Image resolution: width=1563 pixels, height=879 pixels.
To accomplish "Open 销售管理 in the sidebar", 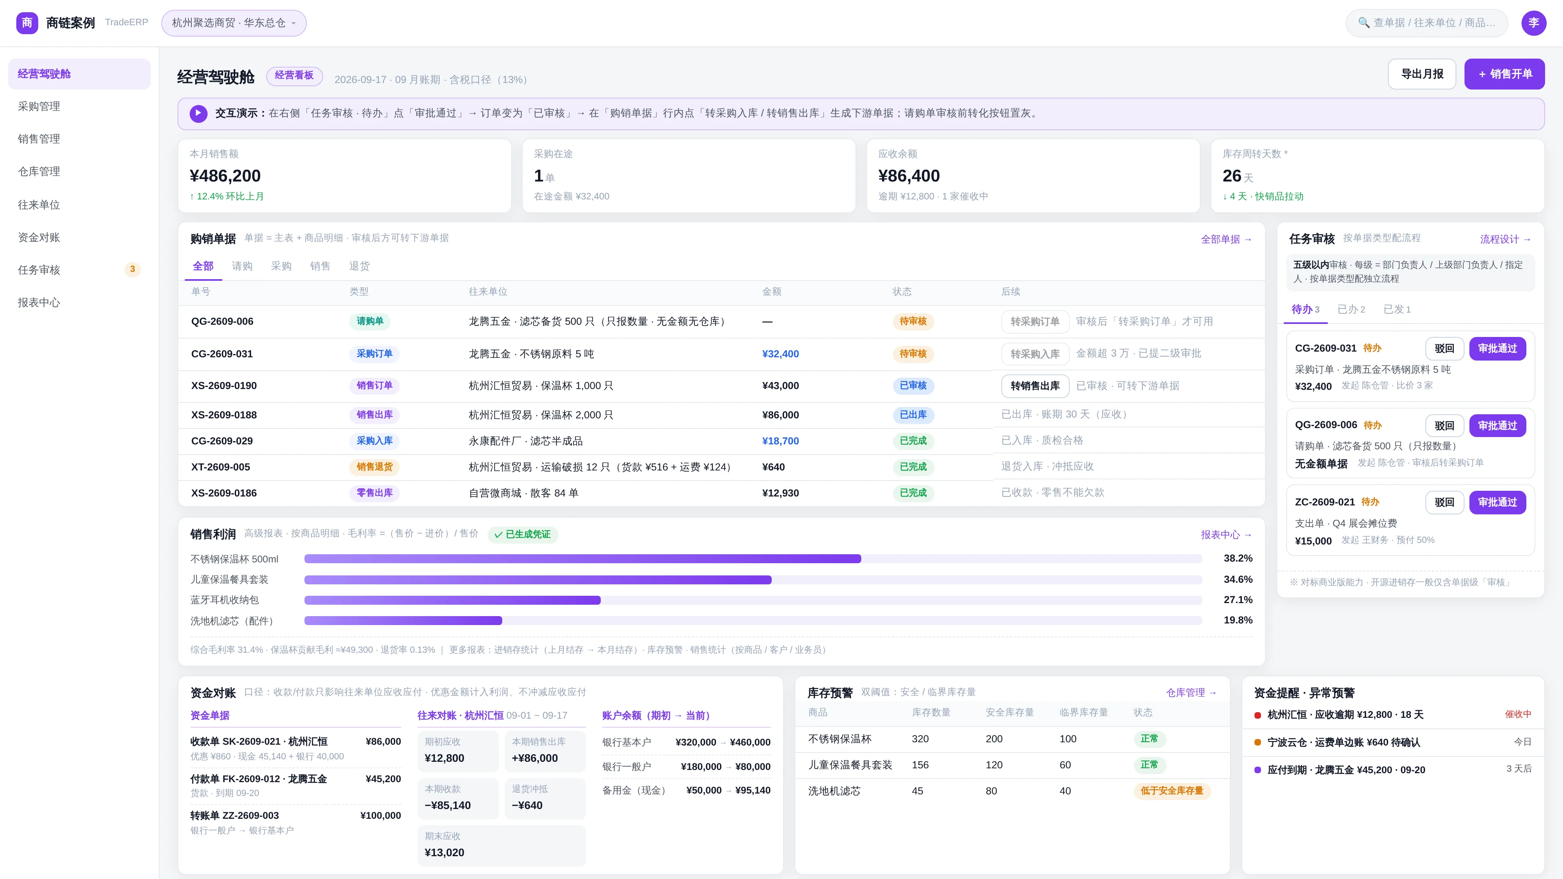I will 79,139.
